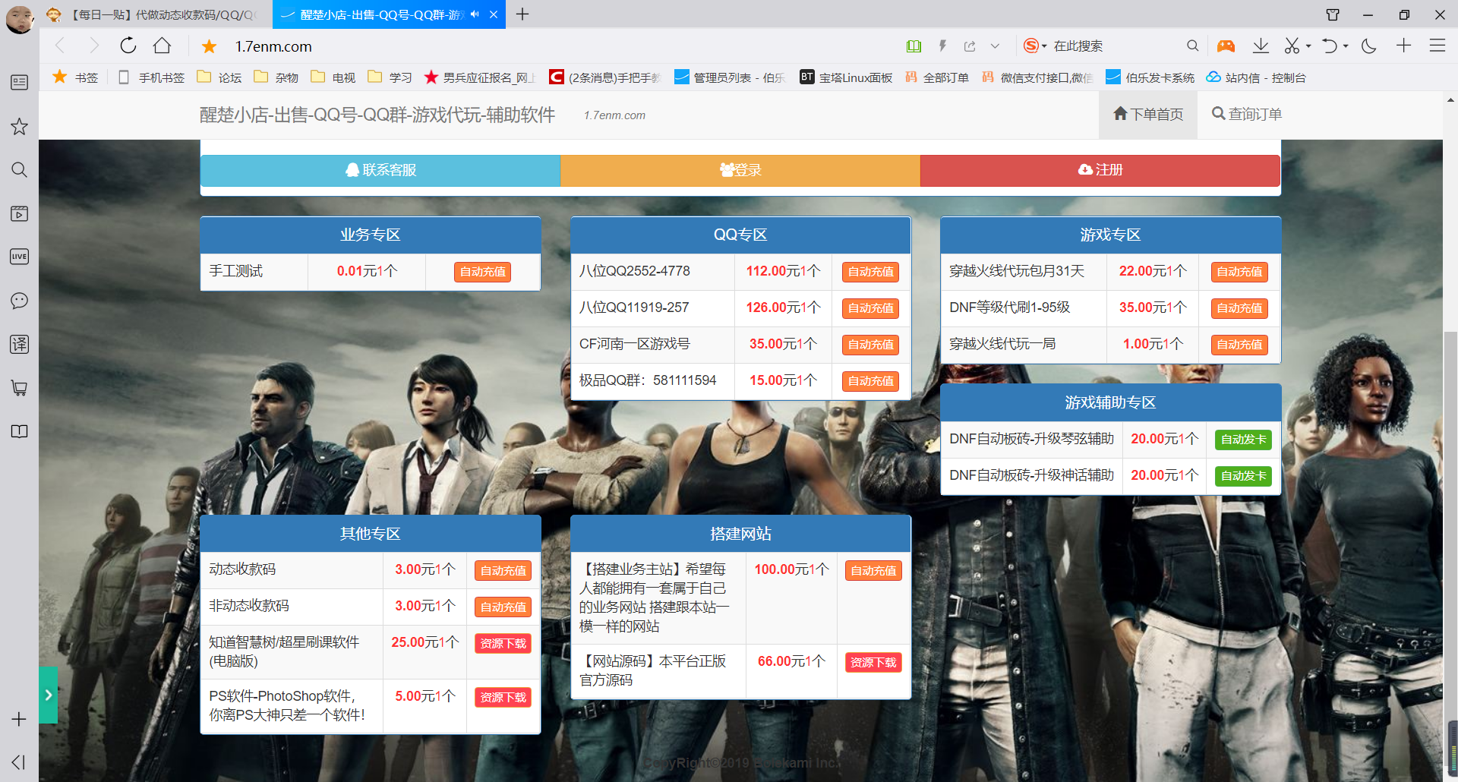Click 资源下载 for PS软件-PhotoShop软件
The width and height of the screenshot is (1458, 782).
coord(503,698)
